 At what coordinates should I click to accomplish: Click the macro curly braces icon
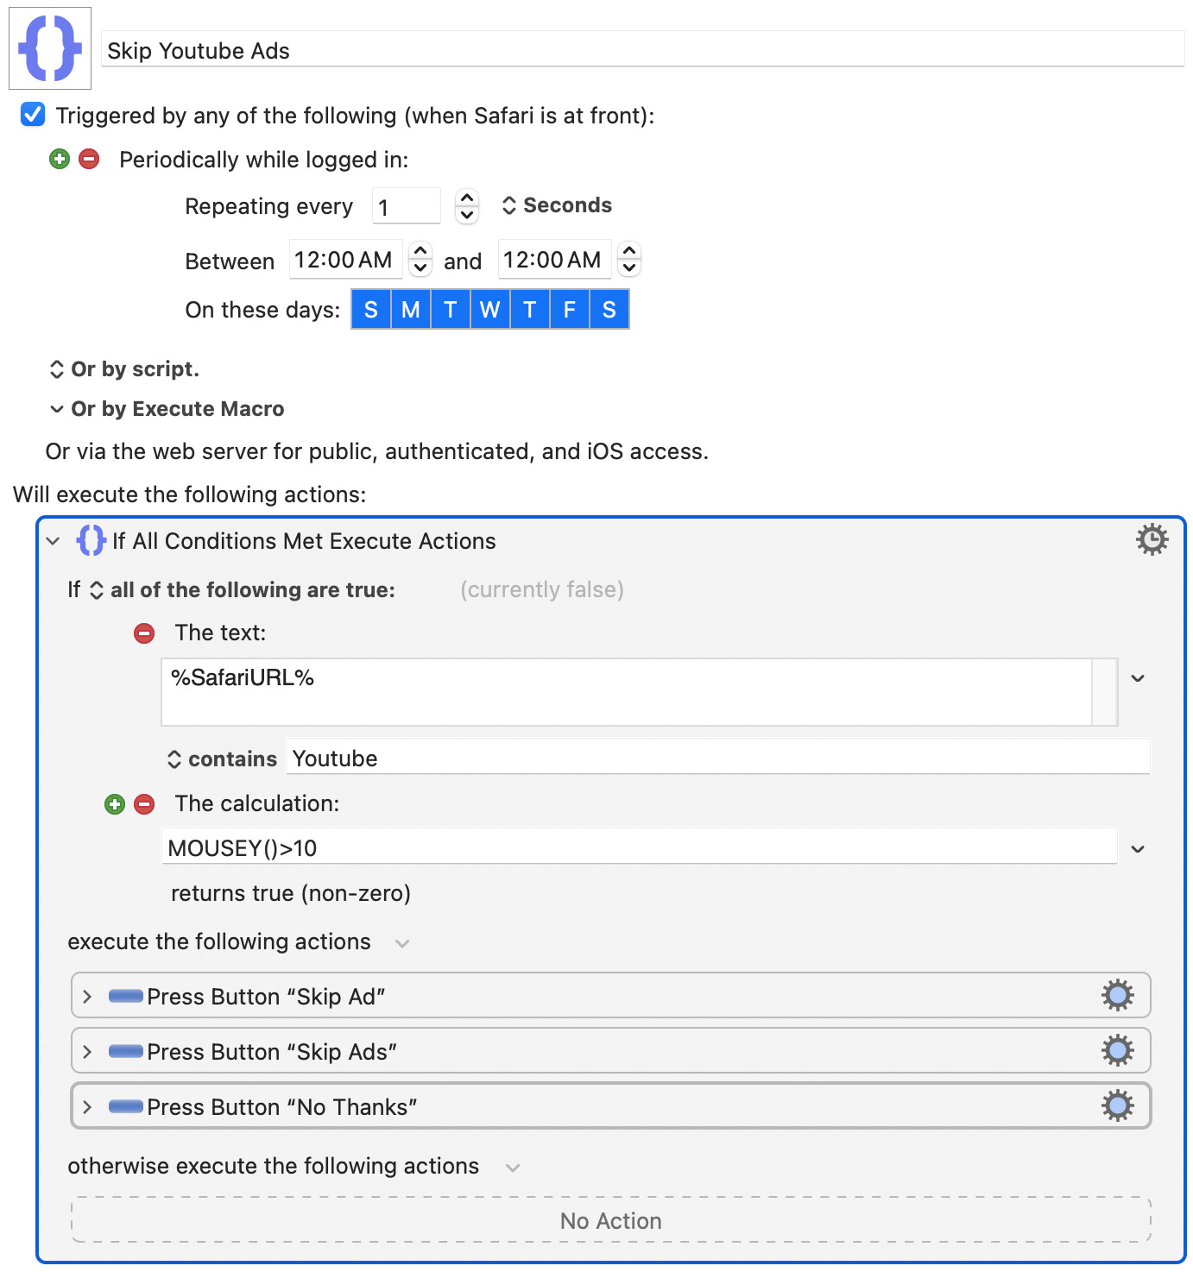coord(50,48)
